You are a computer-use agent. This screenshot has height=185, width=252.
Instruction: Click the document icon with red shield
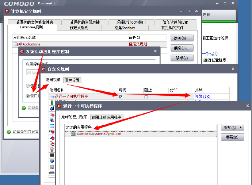tap(52, 144)
